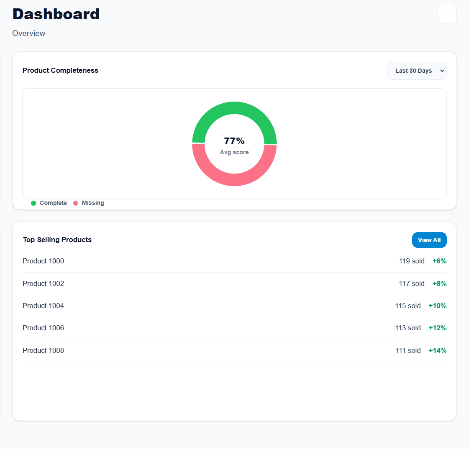469x449 pixels.
Task: Click the 77% Avg score chart center
Action: tap(234, 144)
